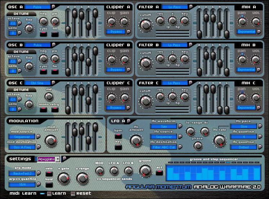Click the lfo rate knob

click(220, 141)
